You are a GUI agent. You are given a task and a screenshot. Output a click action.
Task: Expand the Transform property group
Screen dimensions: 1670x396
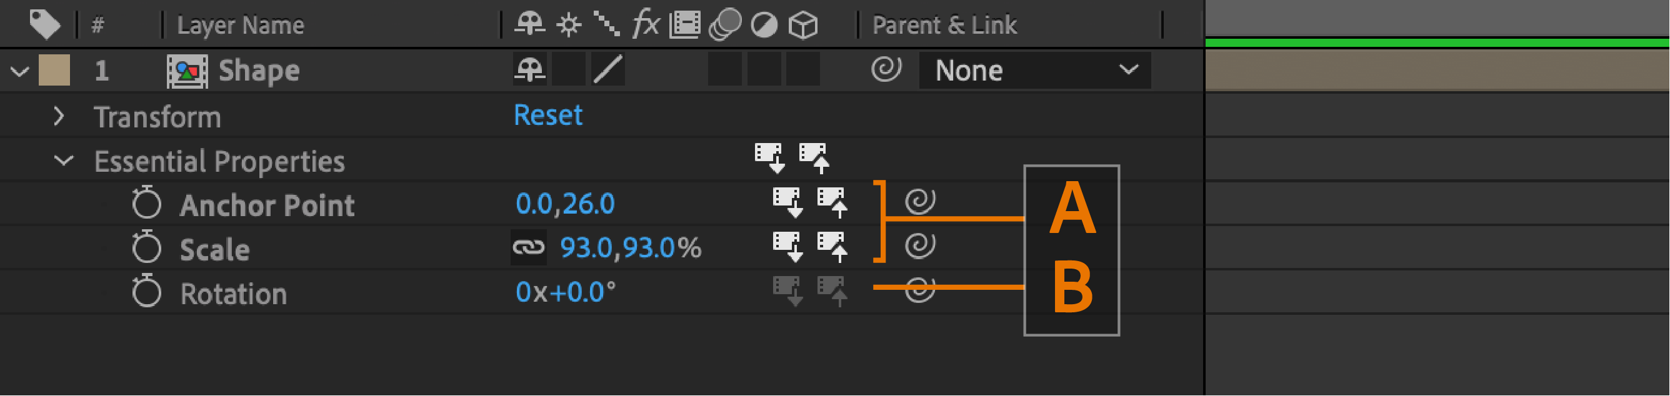[59, 117]
